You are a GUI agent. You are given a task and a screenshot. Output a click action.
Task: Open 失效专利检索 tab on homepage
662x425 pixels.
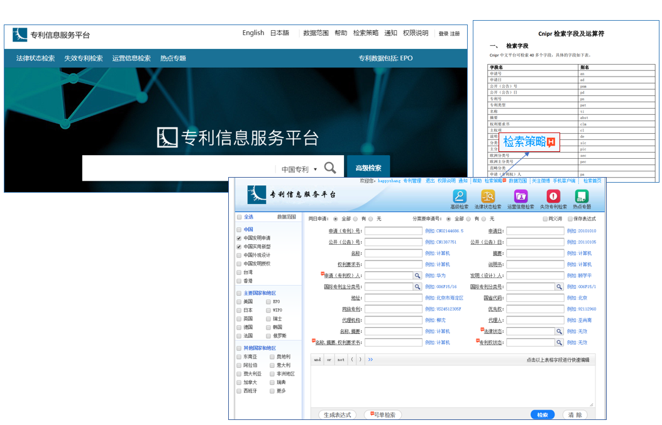(x=83, y=58)
